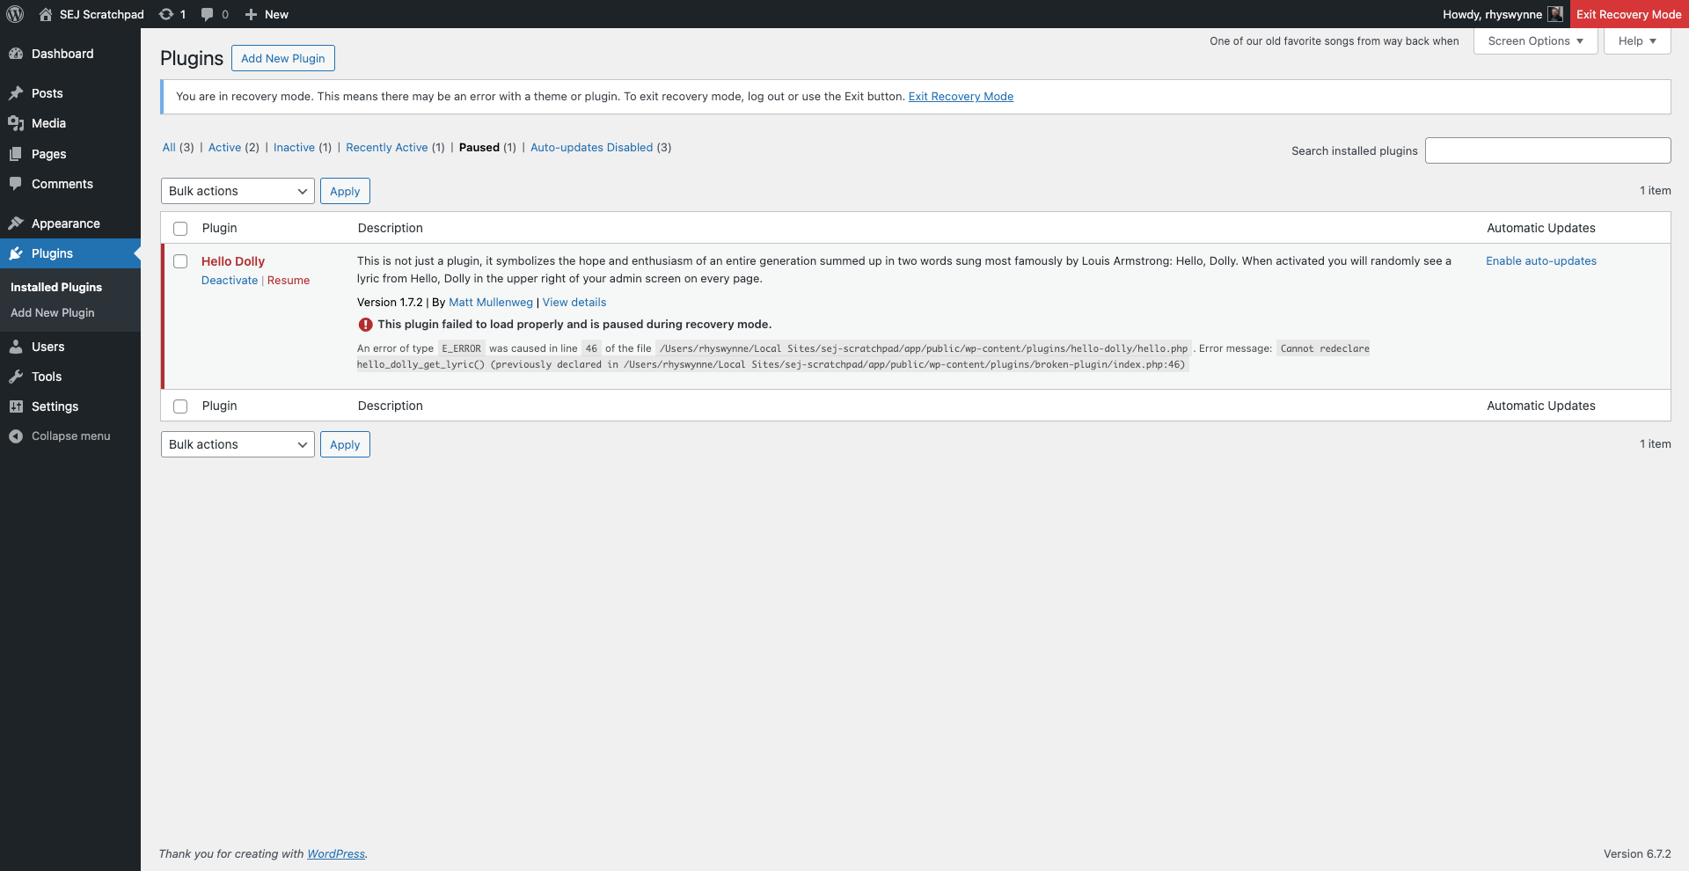This screenshot has height=871, width=1689.
Task: Click the Collapse menu arrow icon
Action: [x=15, y=435]
